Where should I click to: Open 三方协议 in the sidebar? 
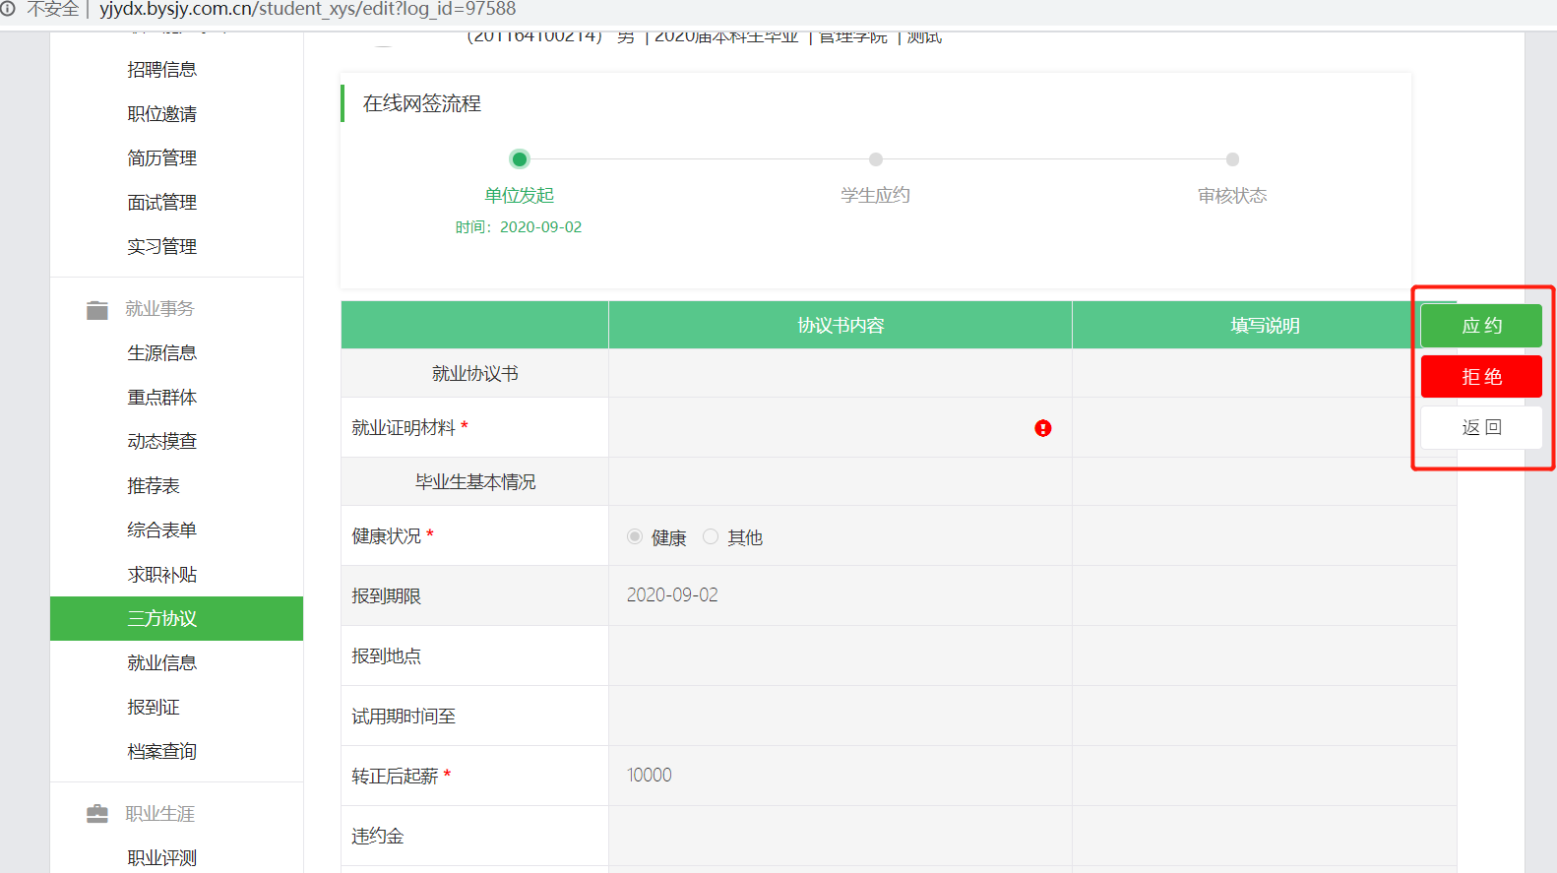point(162,618)
